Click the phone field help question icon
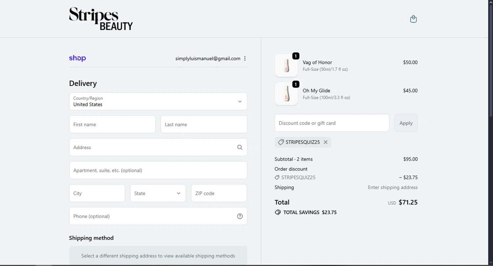The width and height of the screenshot is (493, 266). pyautogui.click(x=240, y=216)
